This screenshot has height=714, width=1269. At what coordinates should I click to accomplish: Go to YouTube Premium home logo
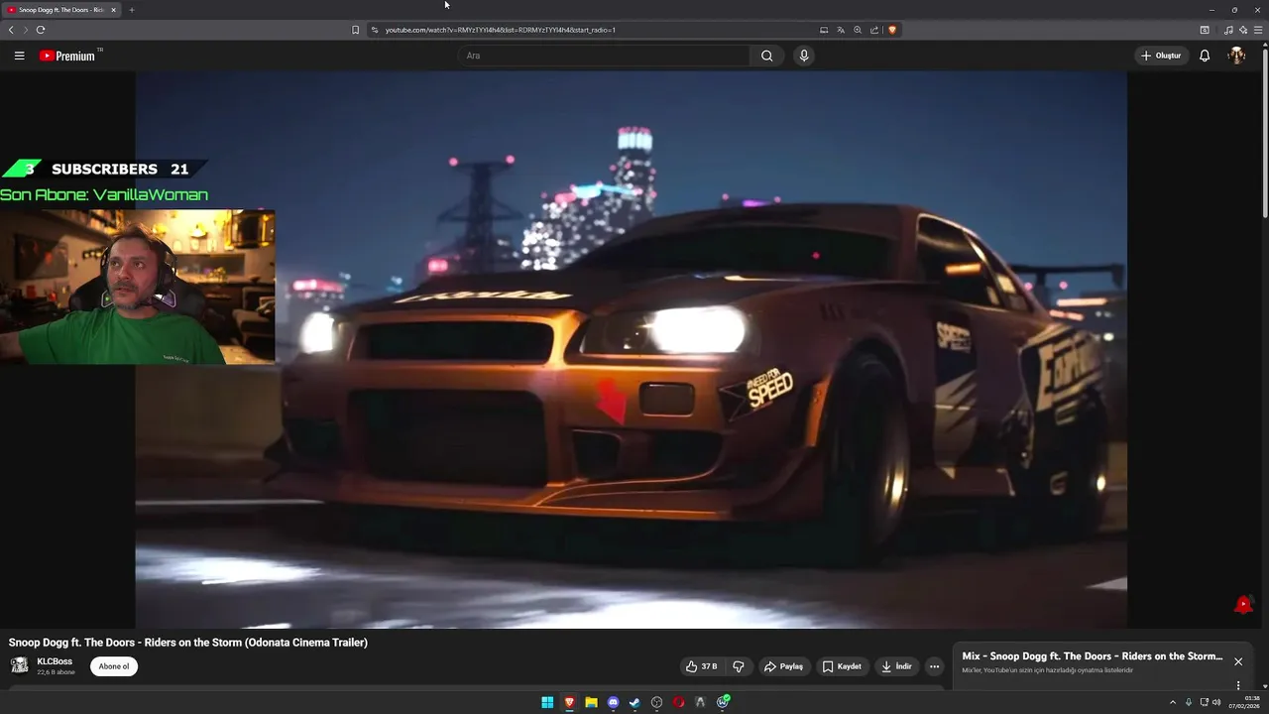tap(67, 56)
